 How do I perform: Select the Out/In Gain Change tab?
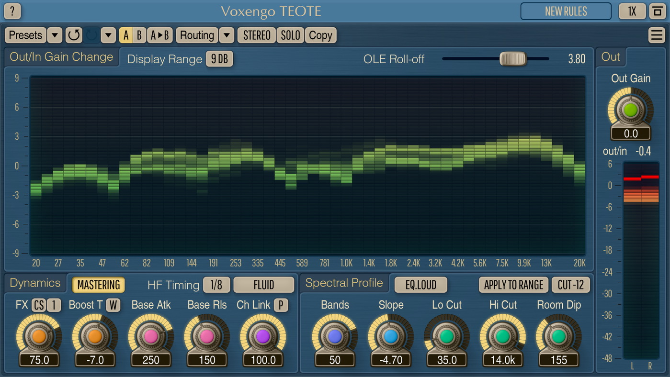(x=61, y=57)
